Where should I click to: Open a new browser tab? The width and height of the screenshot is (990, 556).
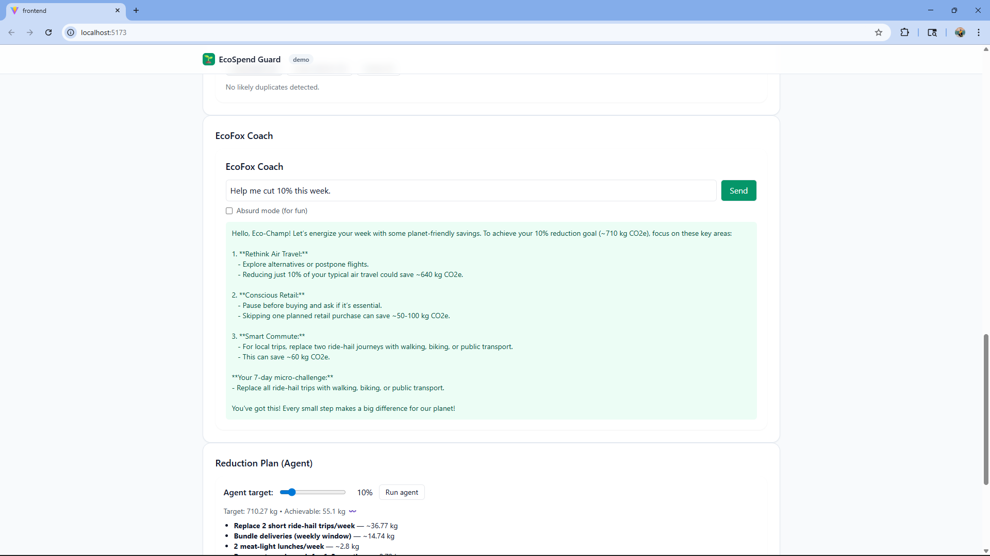coord(136,10)
